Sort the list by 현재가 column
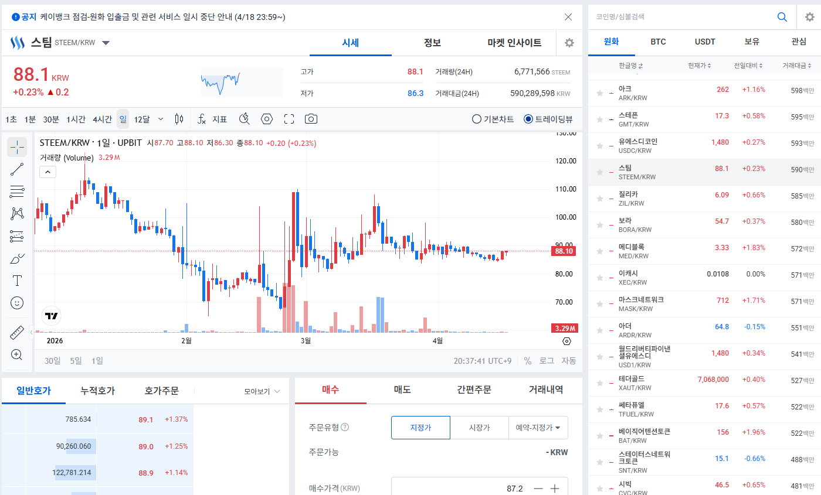 [700, 66]
